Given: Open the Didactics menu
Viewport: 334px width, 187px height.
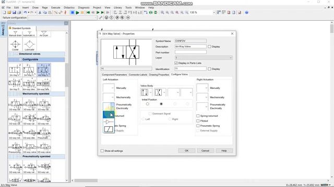Looking at the screenshot, I should (x=69, y=7).
